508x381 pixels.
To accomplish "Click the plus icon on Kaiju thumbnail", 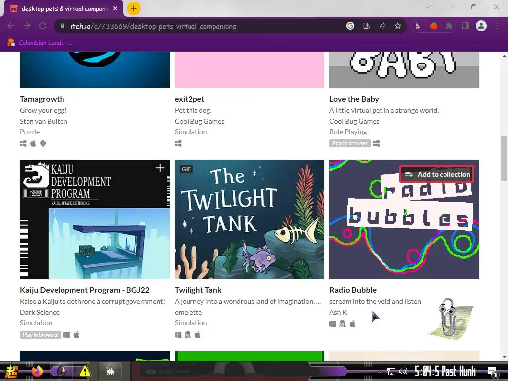I will point(160,168).
